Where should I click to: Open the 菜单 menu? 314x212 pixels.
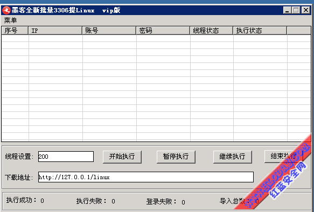10,20
